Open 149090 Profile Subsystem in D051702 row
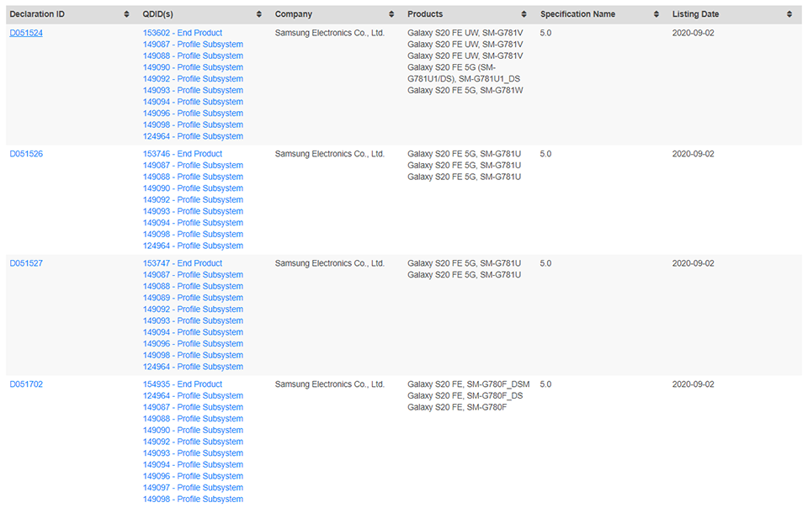The image size is (808, 508). pos(193,431)
